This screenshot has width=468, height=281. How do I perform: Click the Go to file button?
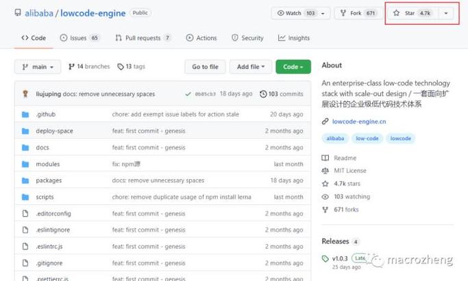pyautogui.click(x=205, y=67)
